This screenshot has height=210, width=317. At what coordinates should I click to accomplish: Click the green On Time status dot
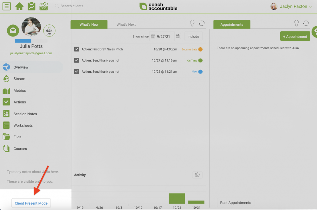coord(200,61)
